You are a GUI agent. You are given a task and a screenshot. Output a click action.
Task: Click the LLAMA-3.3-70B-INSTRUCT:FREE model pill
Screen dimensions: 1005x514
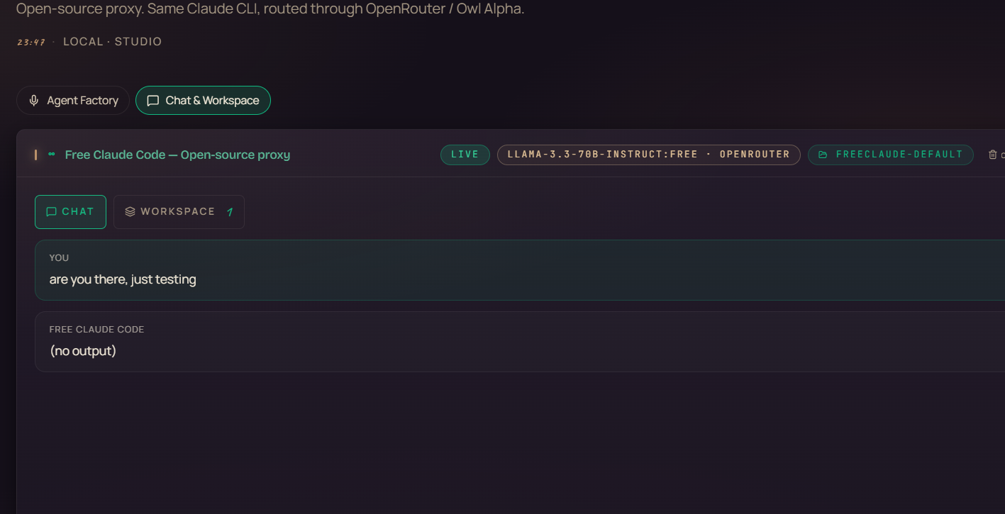tap(648, 155)
